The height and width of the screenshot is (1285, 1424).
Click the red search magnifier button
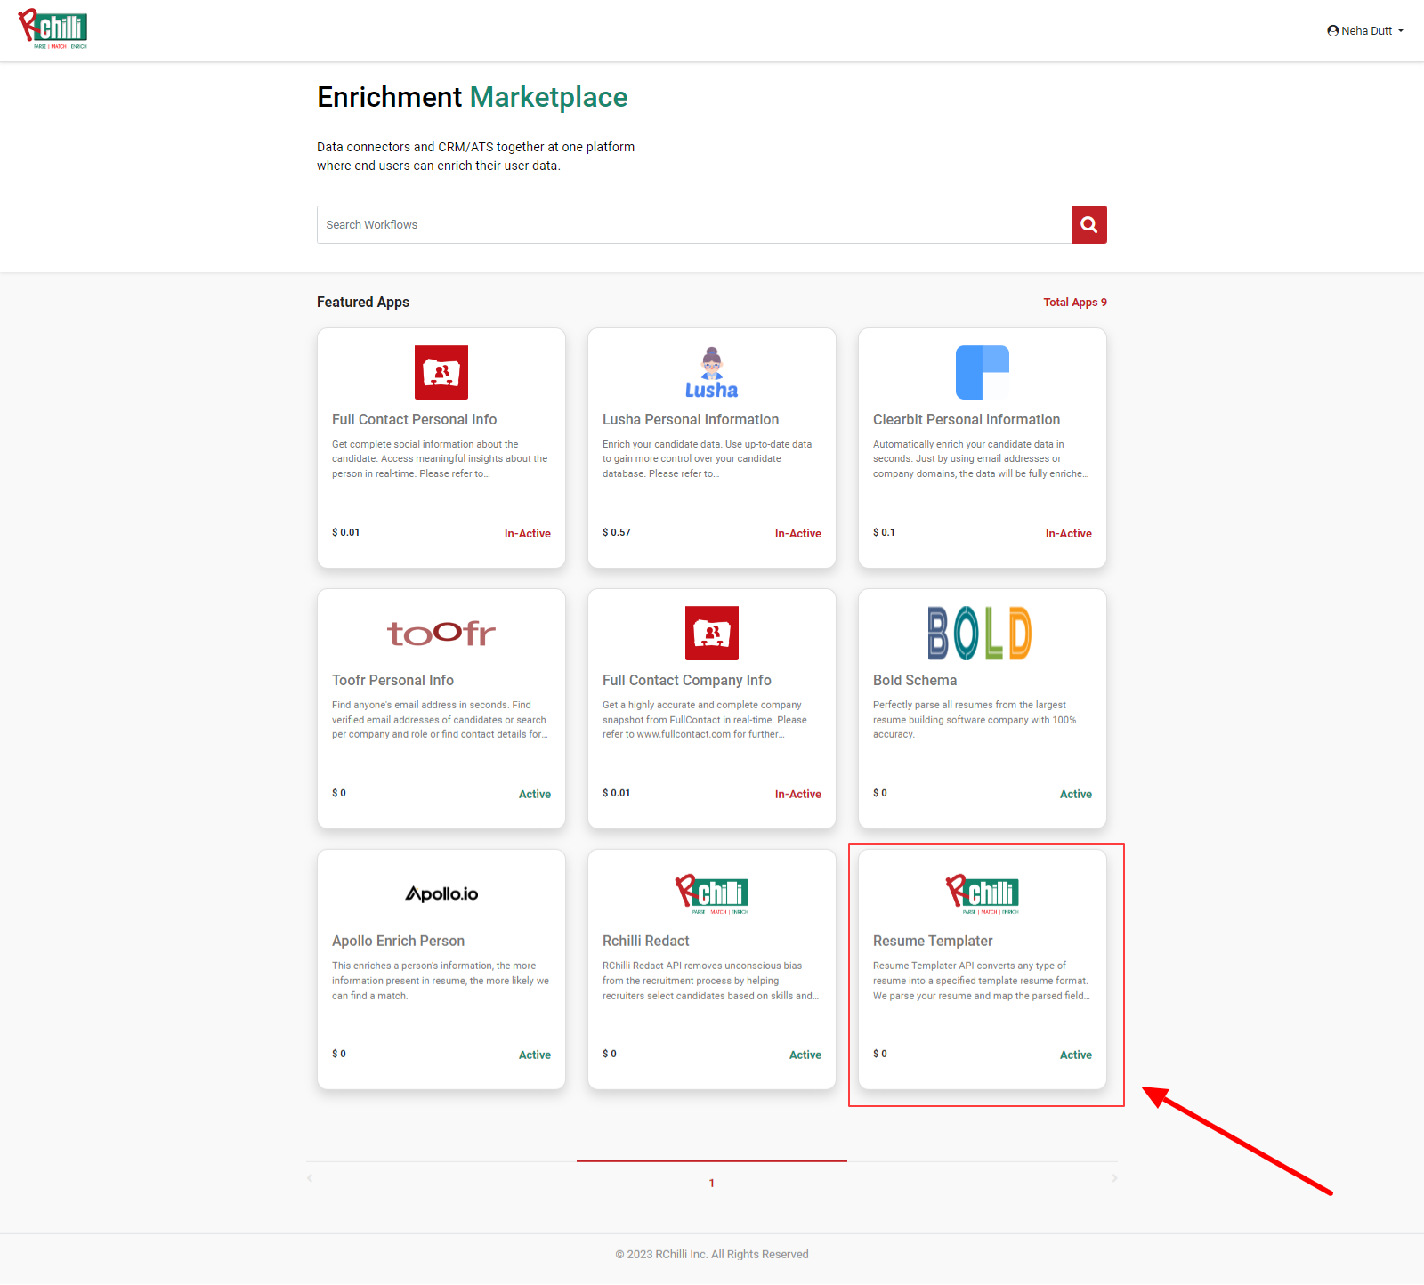1088,224
